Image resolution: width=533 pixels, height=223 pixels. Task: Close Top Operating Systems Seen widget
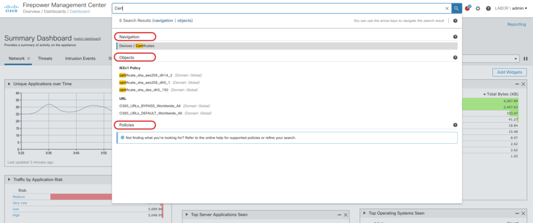click(x=524, y=214)
